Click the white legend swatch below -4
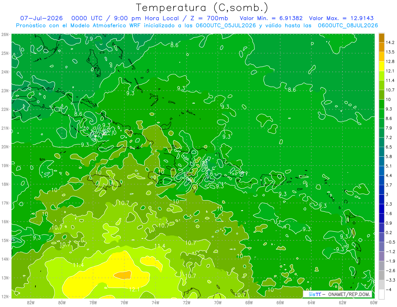397x307 pixels. (381, 294)
